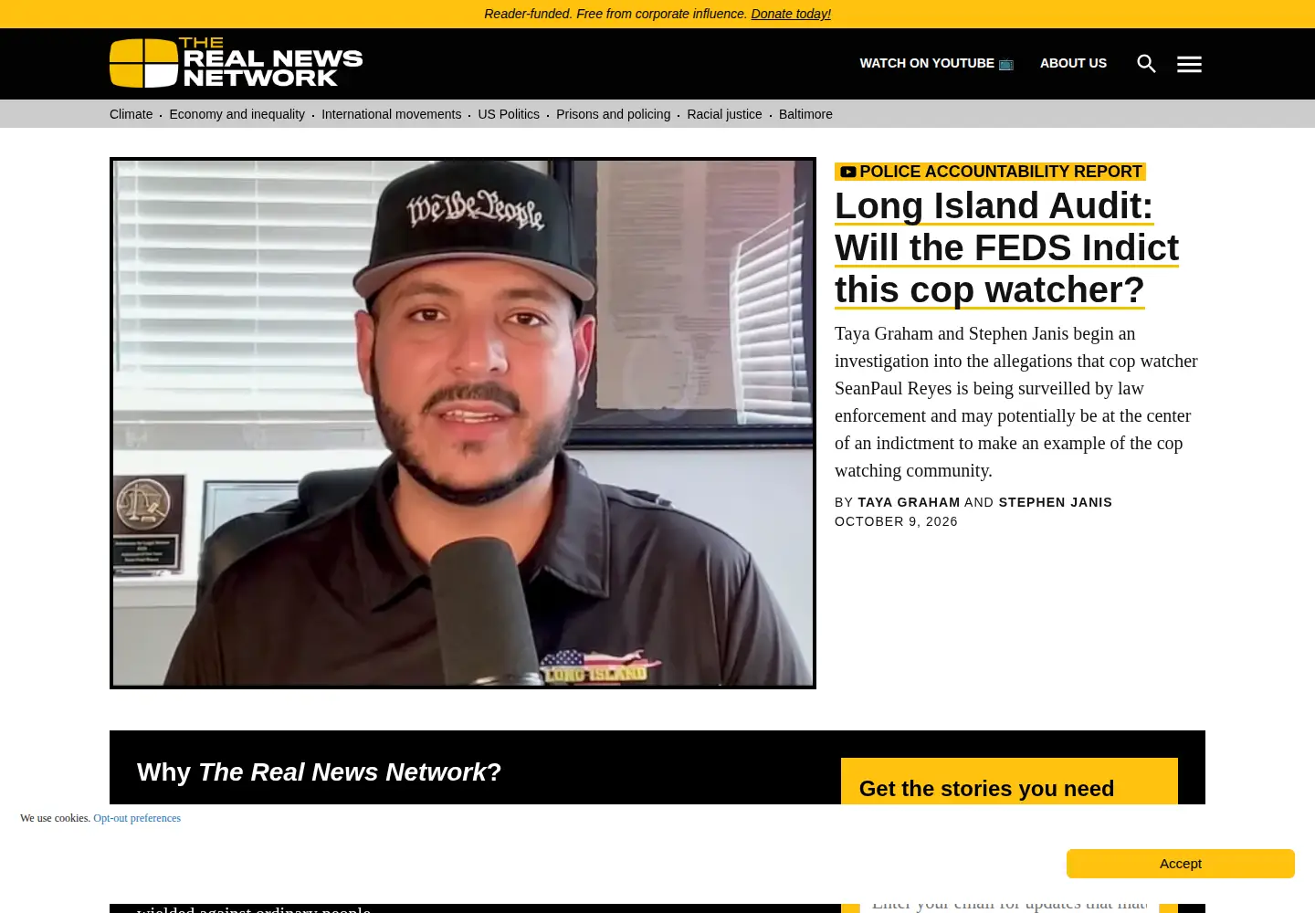Viewport: 1315px width, 913px height.
Task: Click the Police Accountability Report category label
Action: [x=1000, y=172]
